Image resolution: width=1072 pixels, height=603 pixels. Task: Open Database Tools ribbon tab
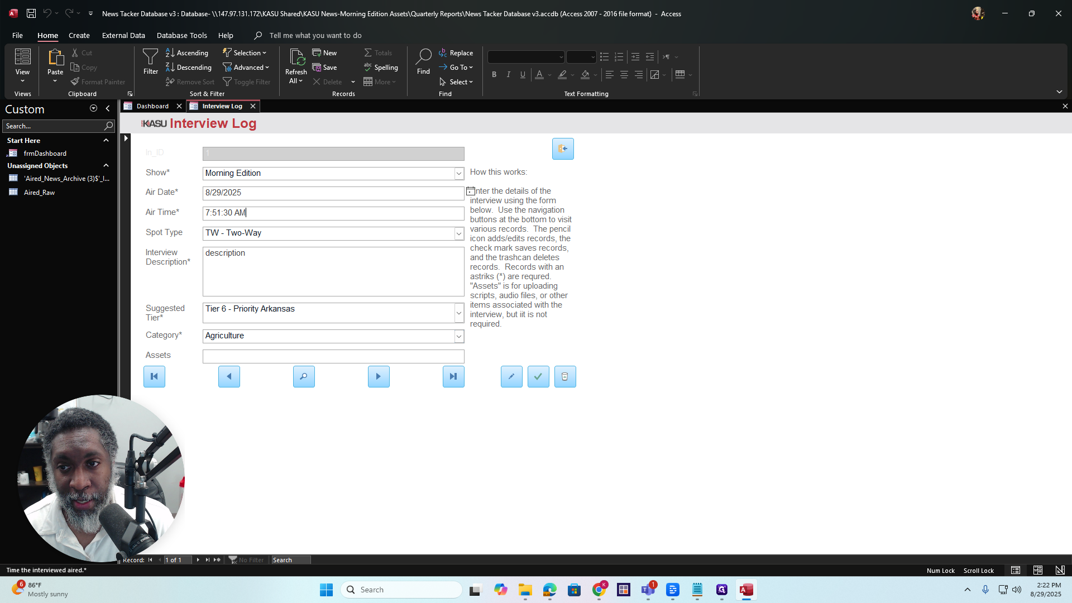click(182, 35)
